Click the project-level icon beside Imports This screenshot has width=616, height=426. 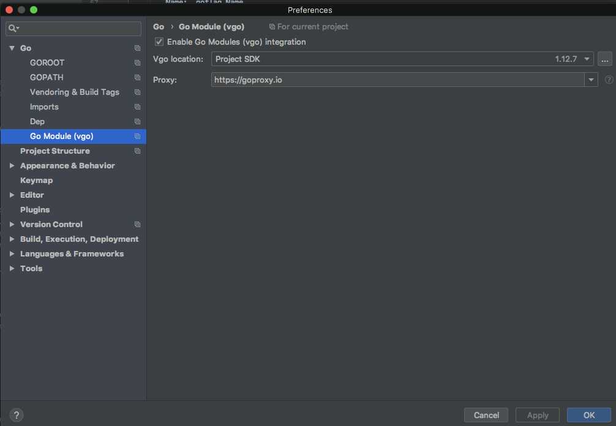pos(137,106)
